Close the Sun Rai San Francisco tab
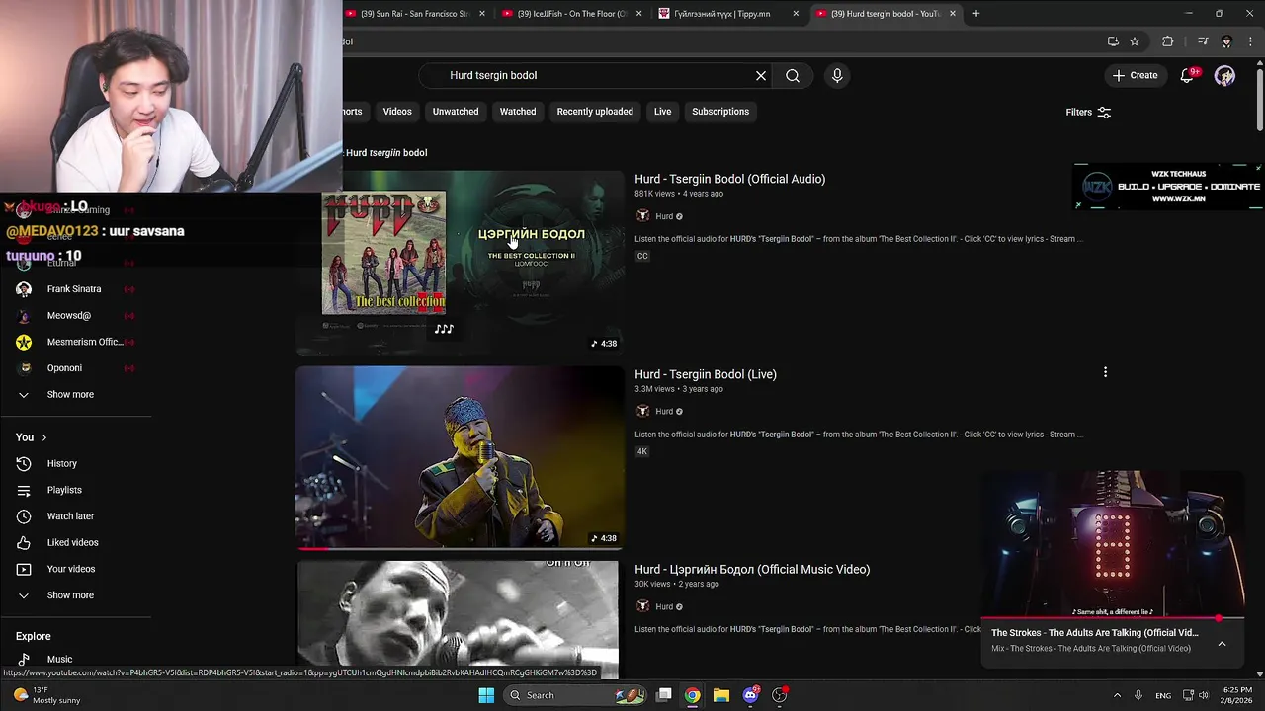The image size is (1265, 711). tap(482, 14)
